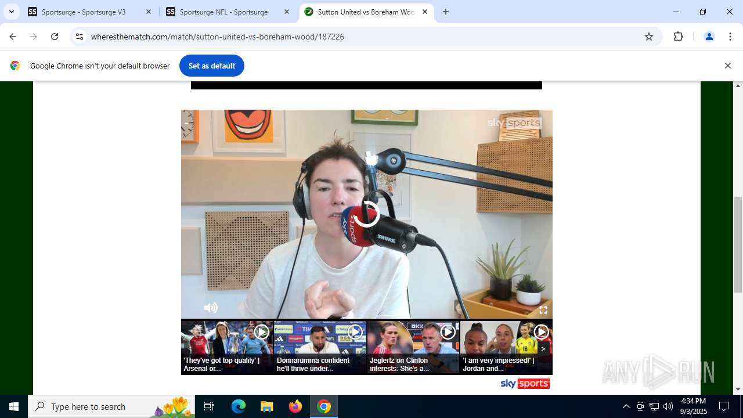Play 'I am very impressed!' Jordan video
743x418 pixels.
tap(506, 347)
